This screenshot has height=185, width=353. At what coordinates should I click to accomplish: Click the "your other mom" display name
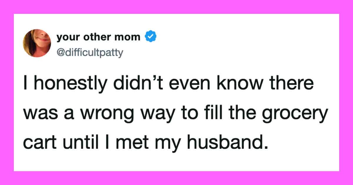98,37
